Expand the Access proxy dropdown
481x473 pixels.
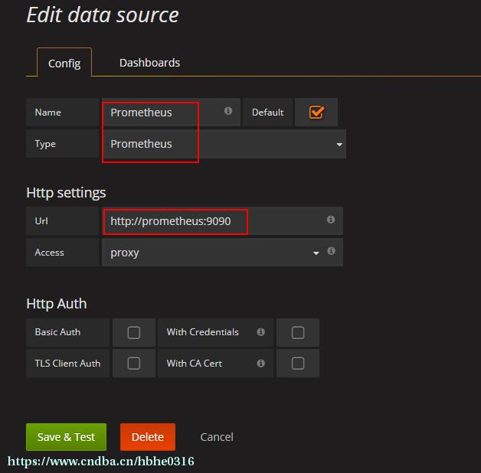point(316,253)
